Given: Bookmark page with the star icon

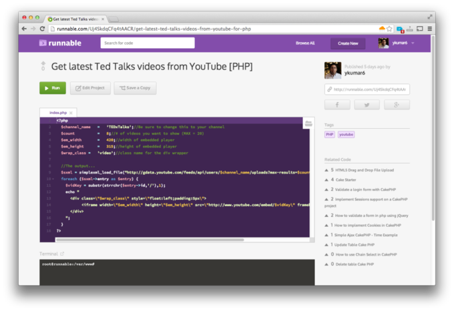Looking at the screenshot, I should (x=389, y=29).
